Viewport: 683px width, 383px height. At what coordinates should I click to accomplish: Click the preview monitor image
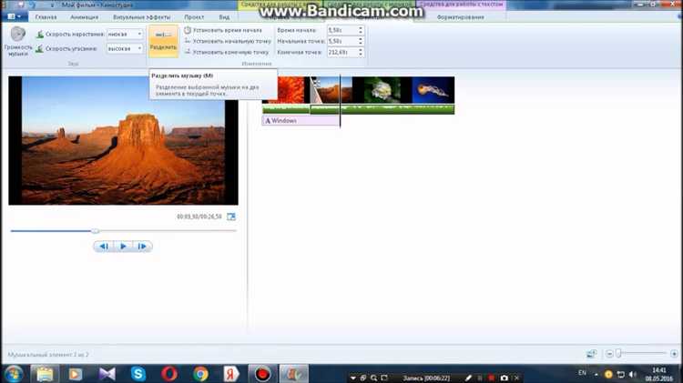tap(123, 141)
